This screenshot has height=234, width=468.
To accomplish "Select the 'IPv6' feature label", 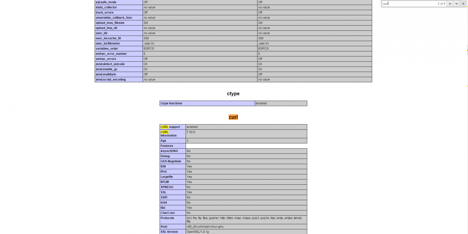I will 164,171.
